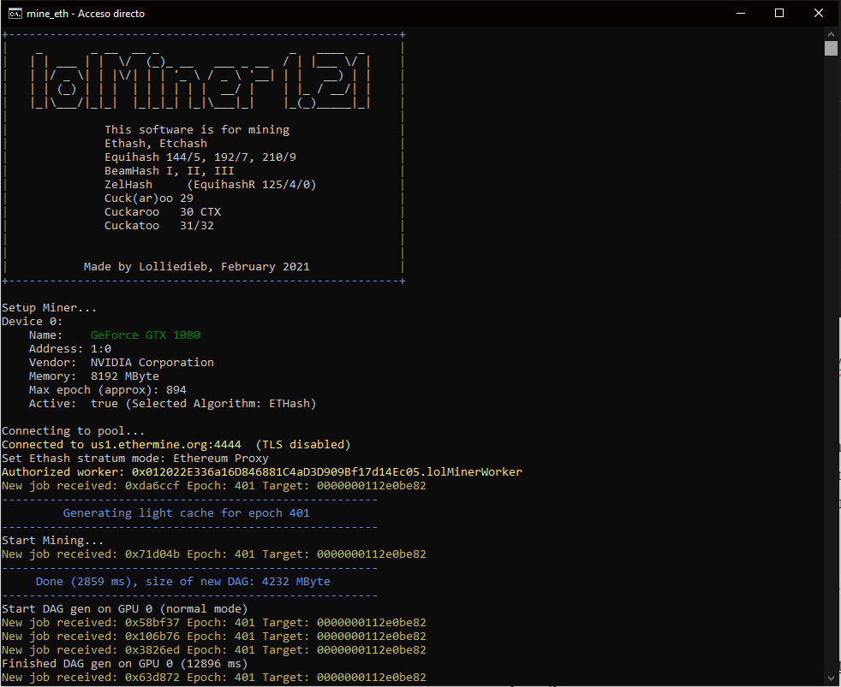
Task: Click the 'New job received: 0xda6ccf' line
Action: coord(214,485)
